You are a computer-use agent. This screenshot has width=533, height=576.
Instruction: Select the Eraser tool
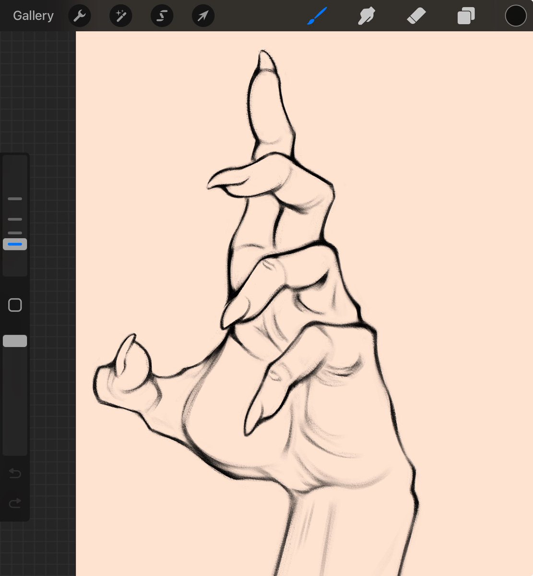click(x=416, y=15)
